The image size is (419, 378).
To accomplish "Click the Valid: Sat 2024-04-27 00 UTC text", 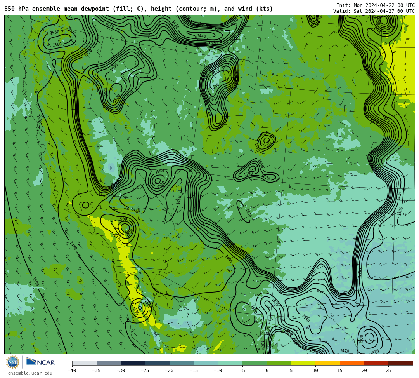I will (x=374, y=11).
